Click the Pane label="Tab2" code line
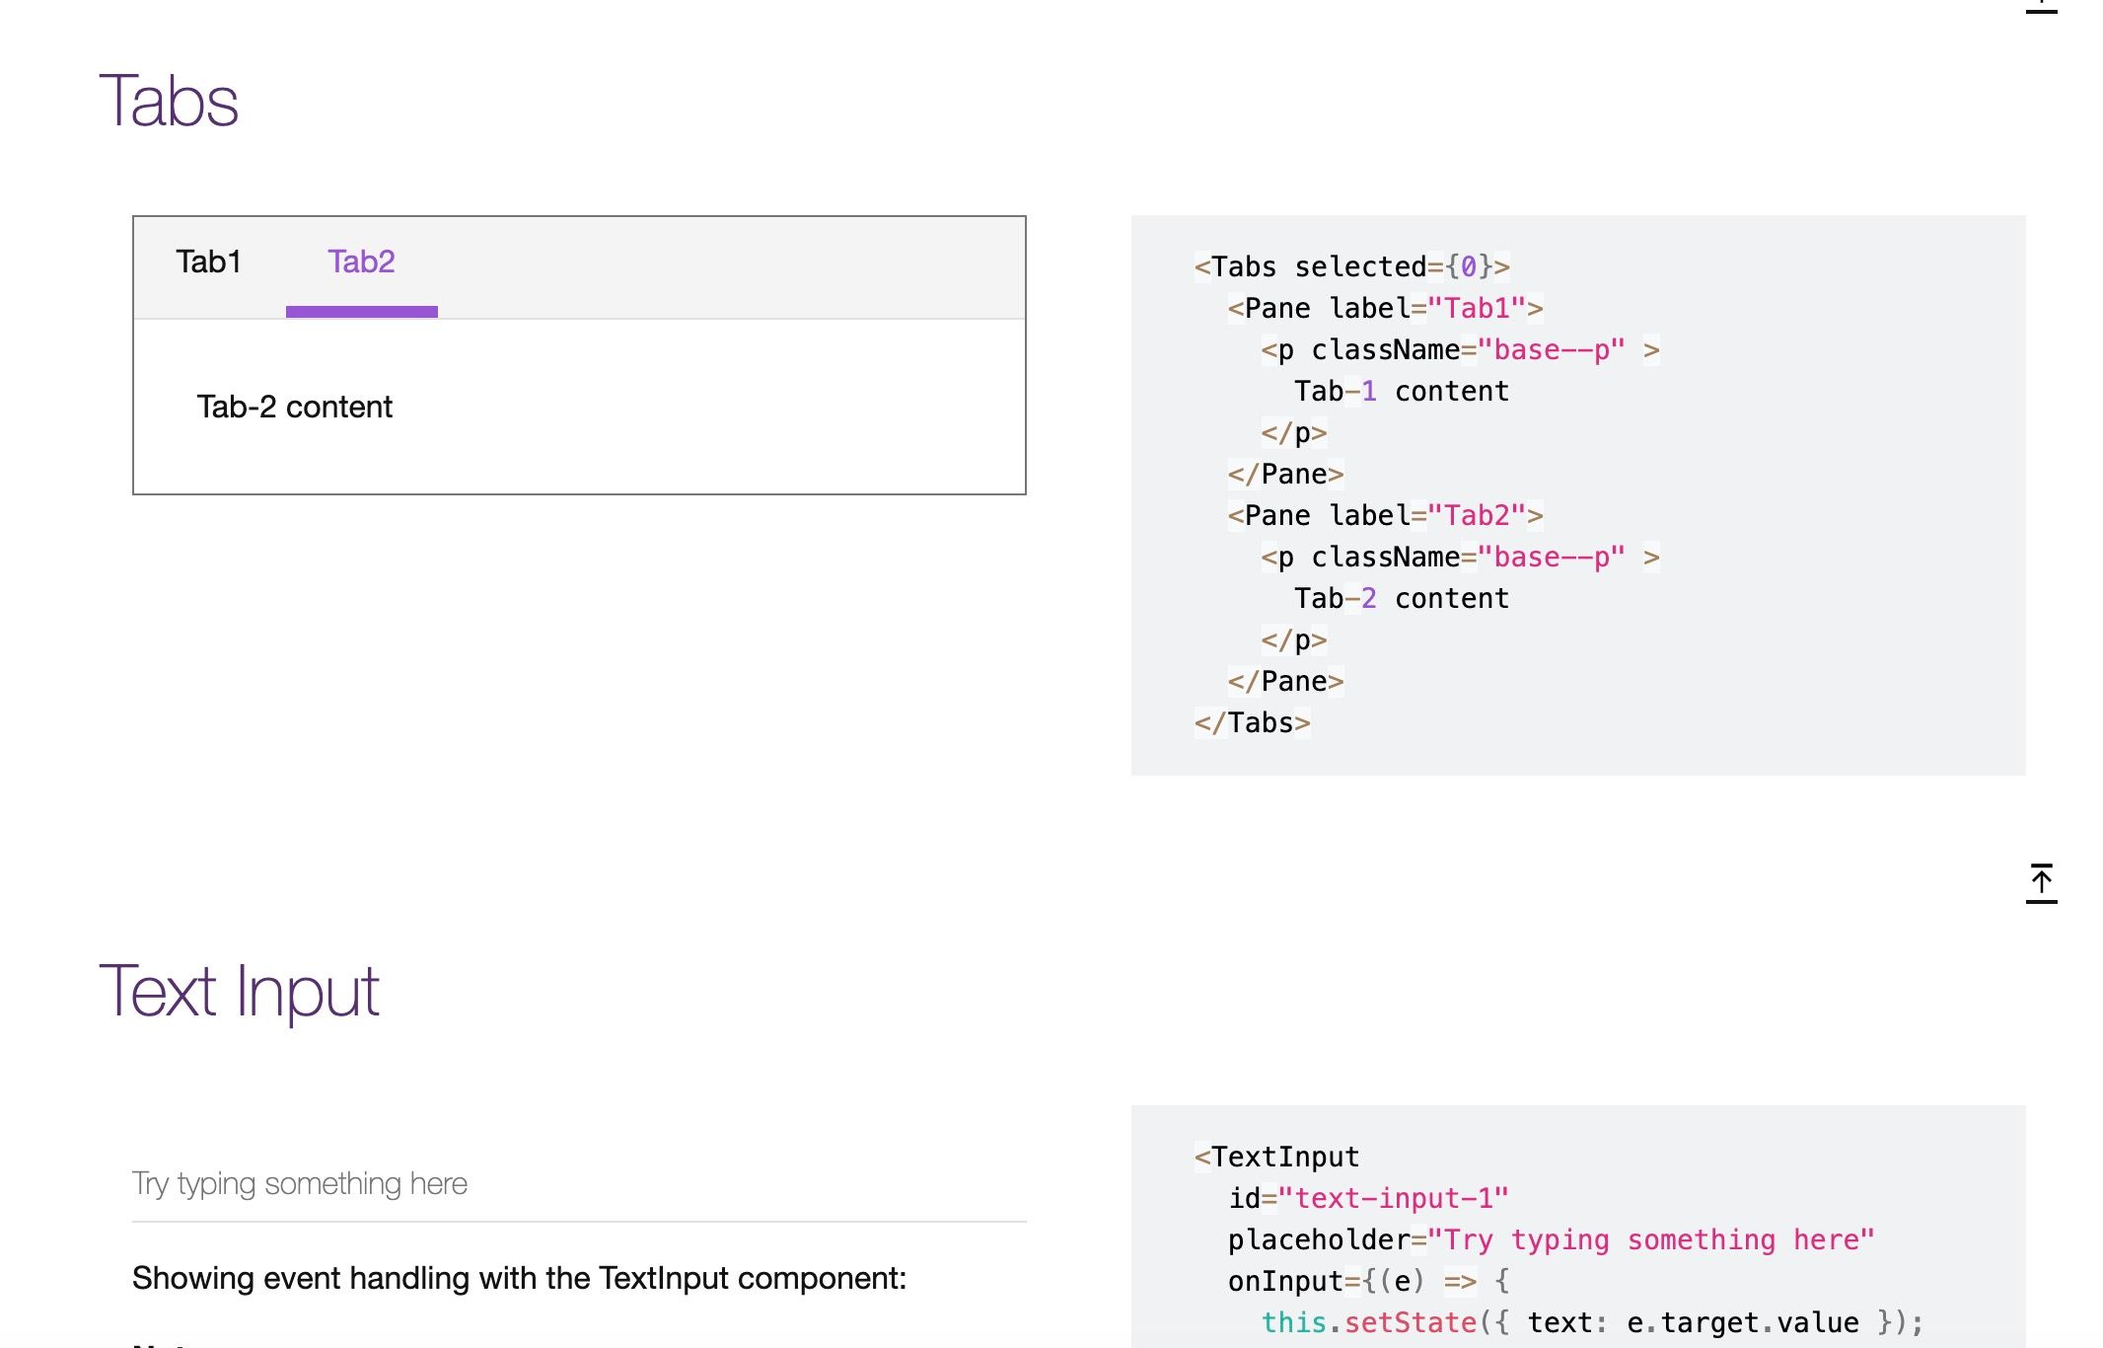The height and width of the screenshot is (1348, 2103). [x=1385, y=516]
